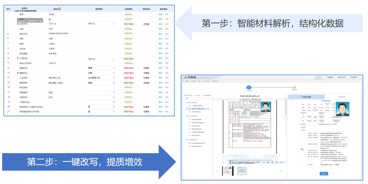Screen dimensions: 368x184
Task: Open the back arrow icon next to 返回
Action: pyautogui.click(x=184, y=81)
